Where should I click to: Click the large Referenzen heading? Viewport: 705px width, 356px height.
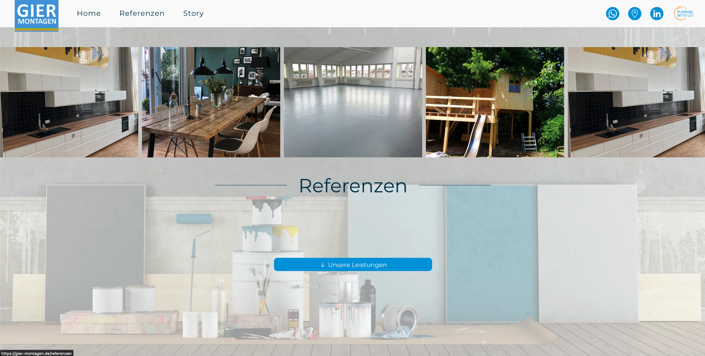tap(353, 185)
